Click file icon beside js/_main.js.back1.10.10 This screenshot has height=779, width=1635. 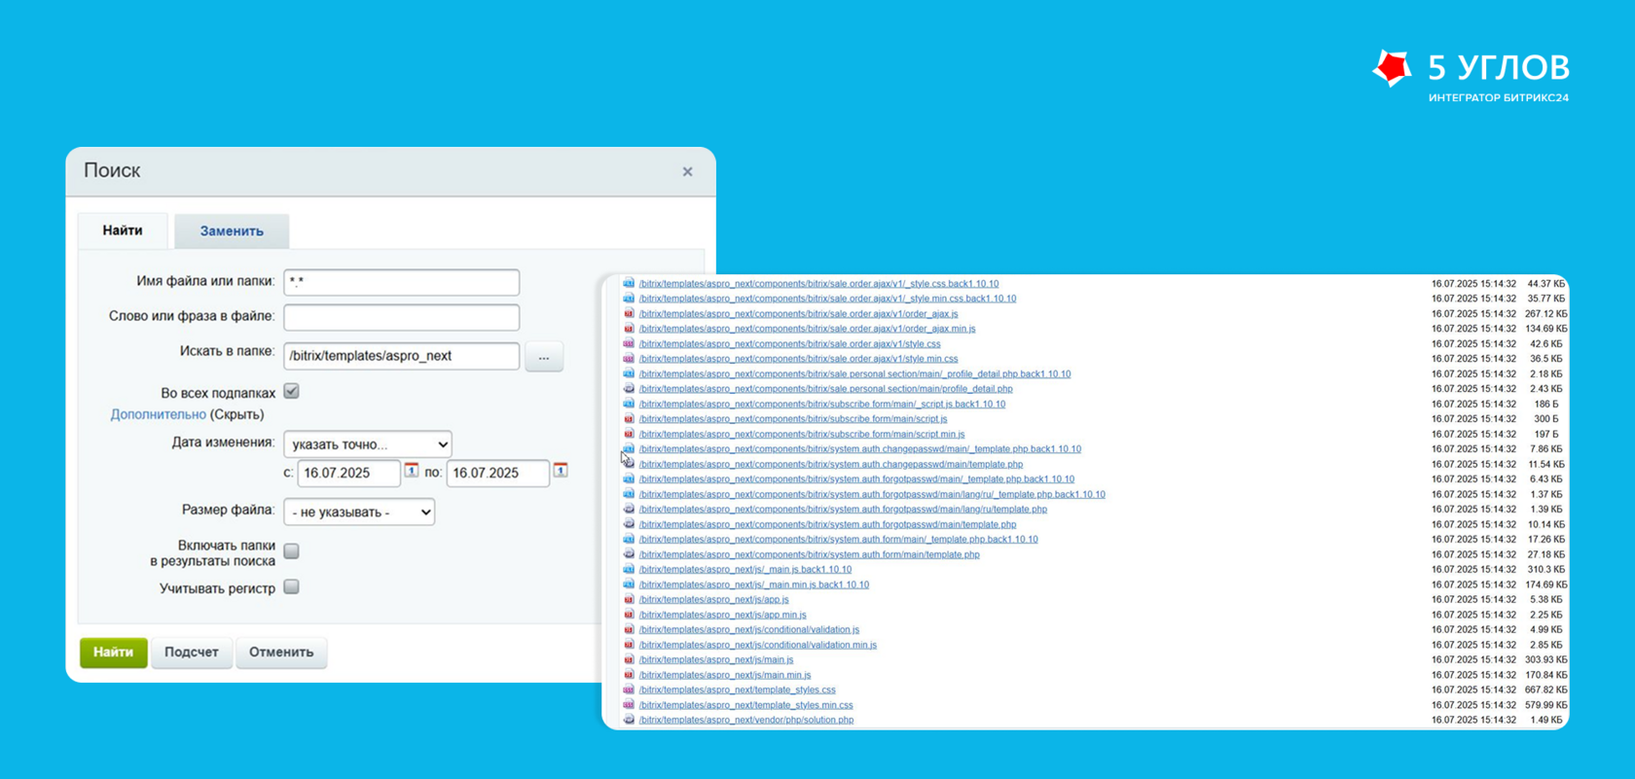[x=629, y=569]
